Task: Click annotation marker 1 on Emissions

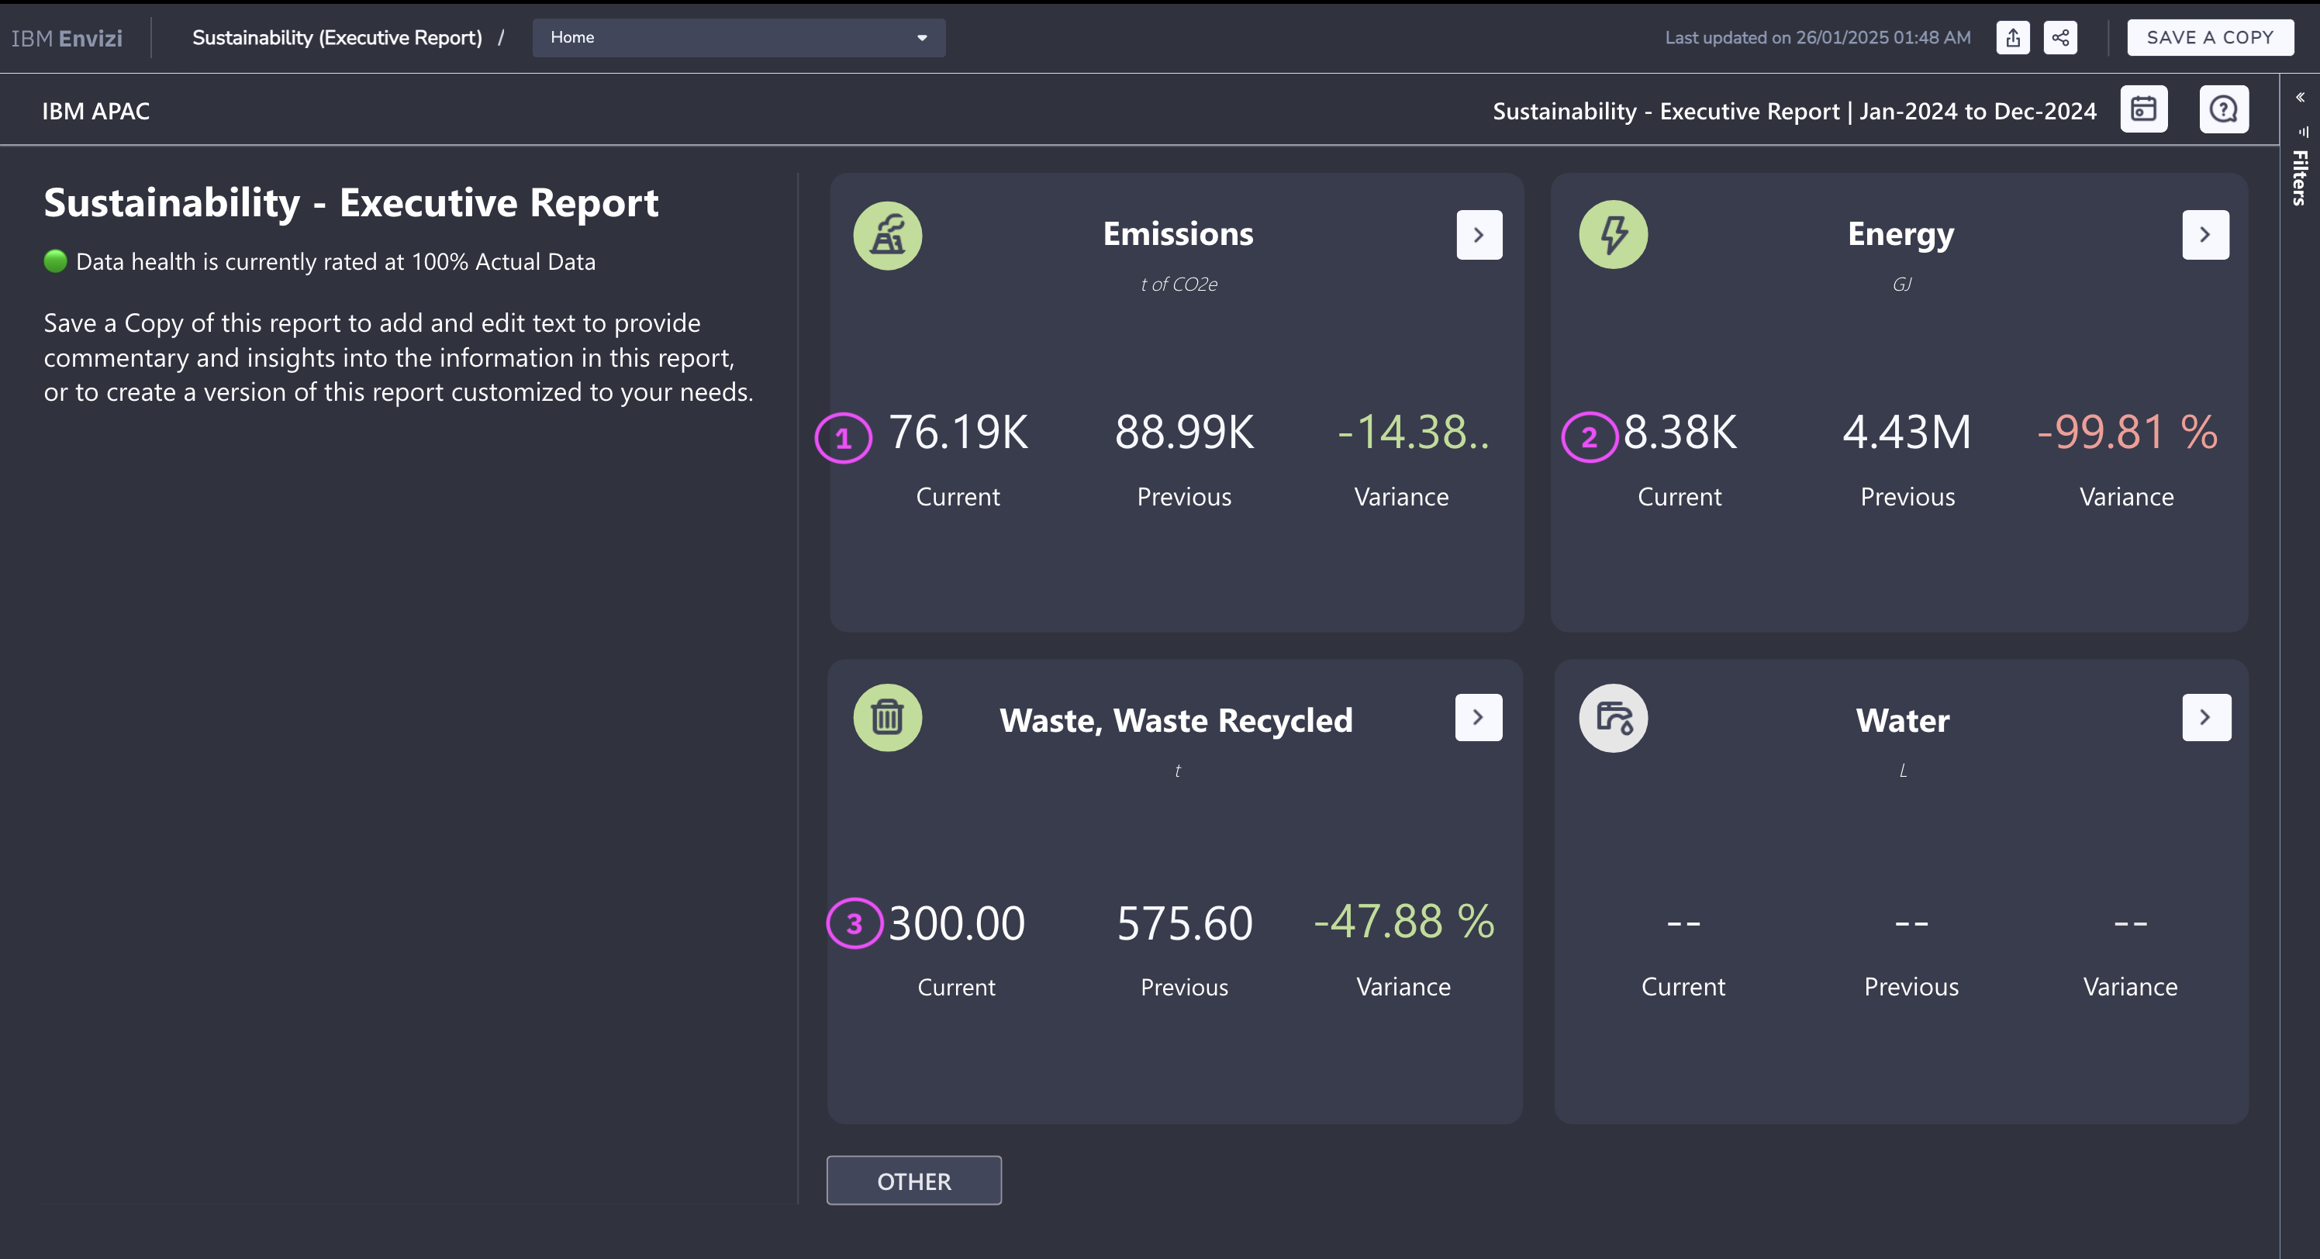Action: (843, 439)
